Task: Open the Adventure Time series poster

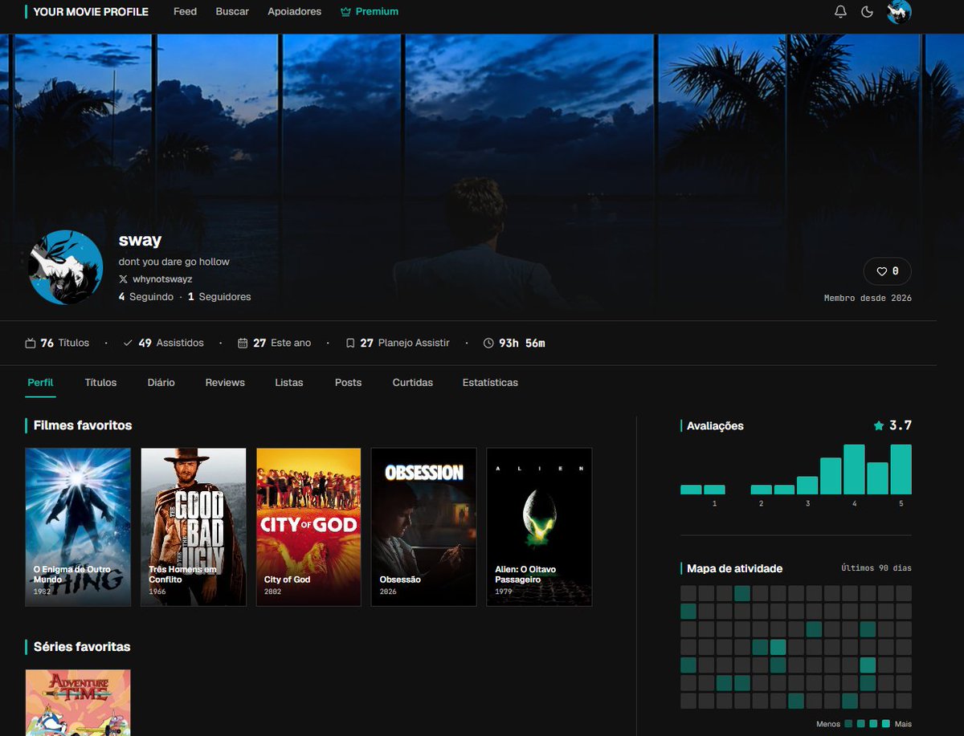Action: (78, 702)
